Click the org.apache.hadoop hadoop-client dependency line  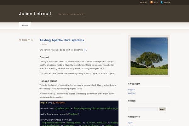coord(80,123)
